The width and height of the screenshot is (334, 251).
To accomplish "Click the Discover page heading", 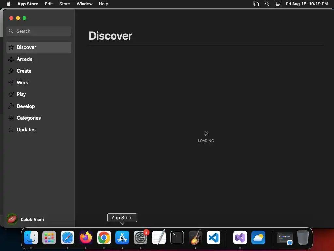I will click(111, 36).
